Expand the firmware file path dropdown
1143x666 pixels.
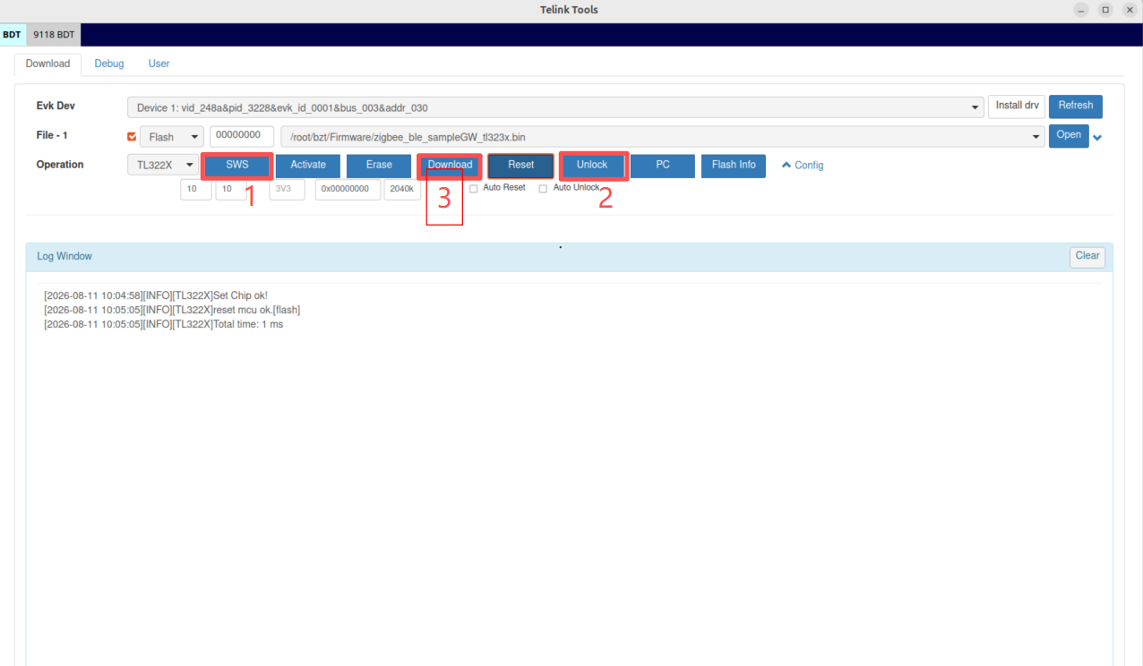pos(662,137)
